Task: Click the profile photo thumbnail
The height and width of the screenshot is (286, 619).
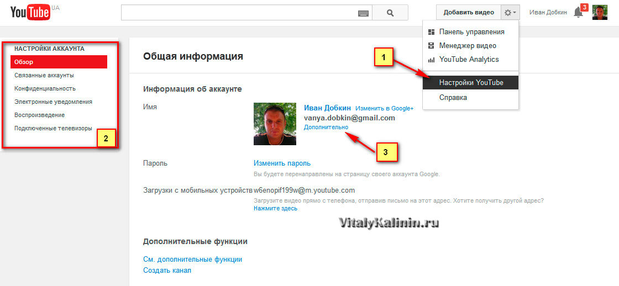Action: click(x=275, y=124)
